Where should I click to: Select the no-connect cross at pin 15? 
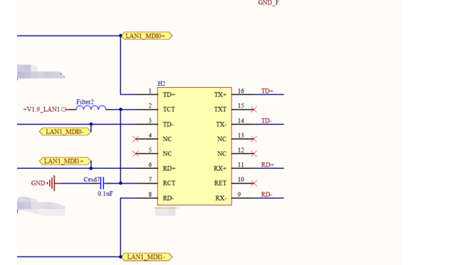[x=253, y=110]
